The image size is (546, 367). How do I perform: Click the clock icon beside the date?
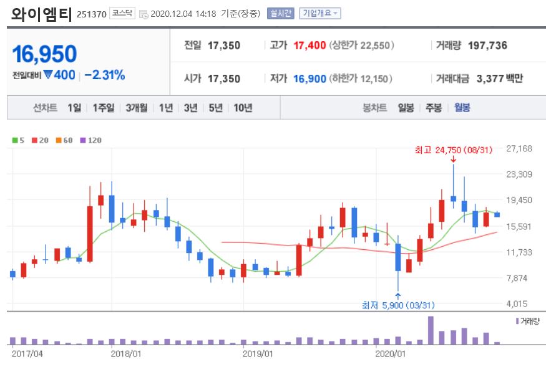click(x=144, y=14)
